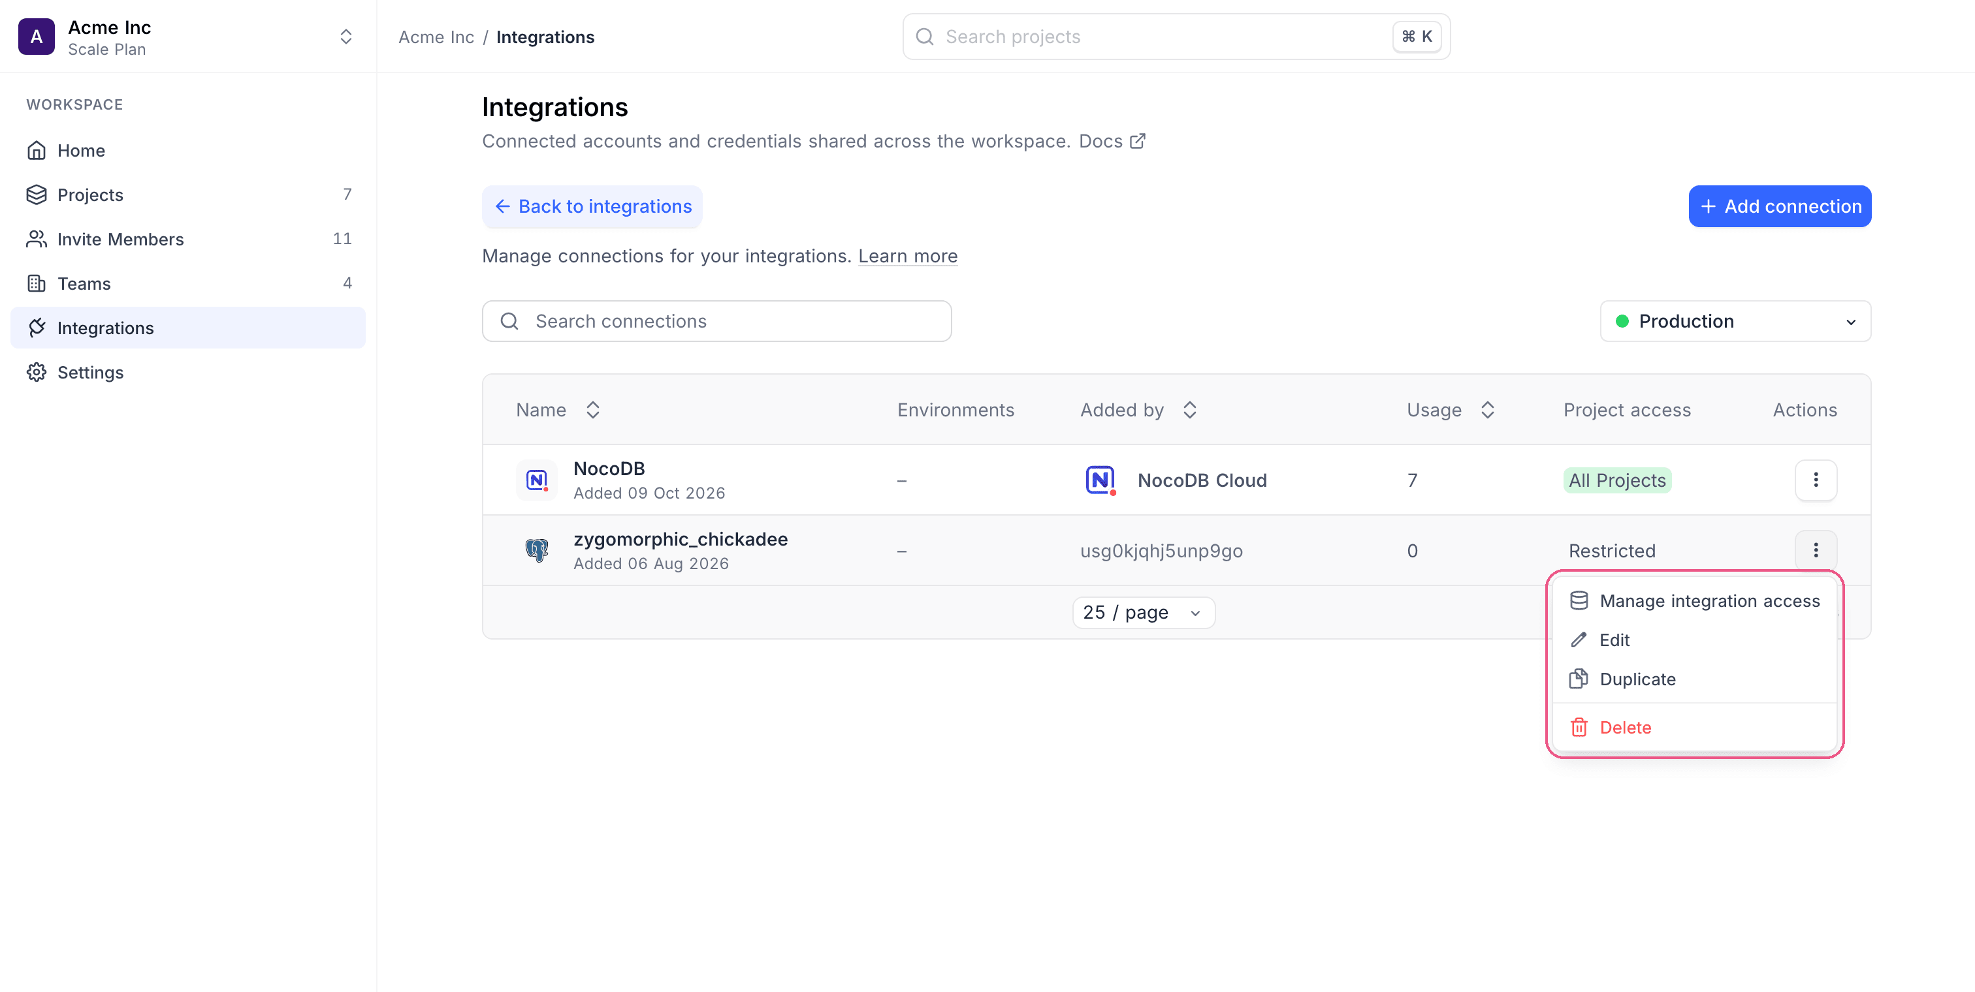The width and height of the screenshot is (1975, 992).
Task: Select Manage integration access
Action: (x=1694, y=600)
